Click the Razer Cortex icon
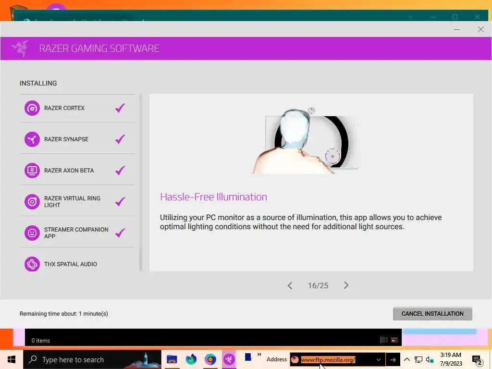The width and height of the screenshot is (492, 369). click(x=32, y=108)
